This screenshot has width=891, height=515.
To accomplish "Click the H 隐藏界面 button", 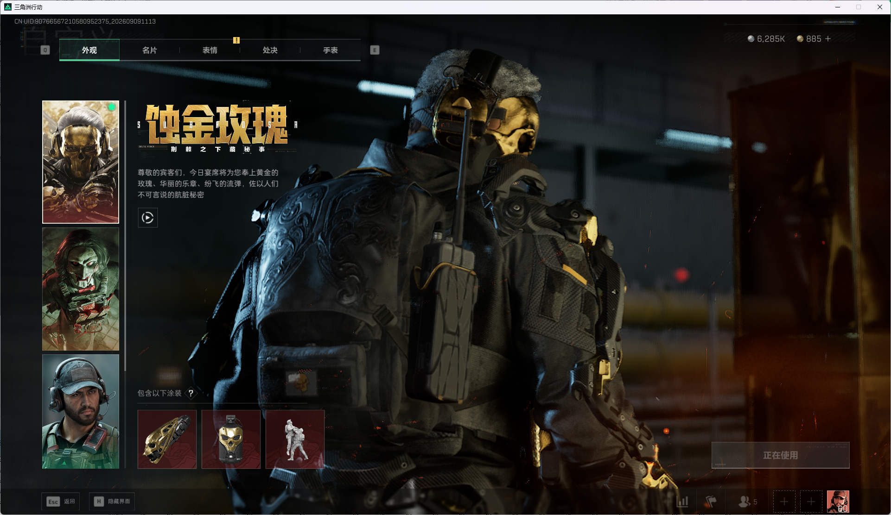I will 112,502.
